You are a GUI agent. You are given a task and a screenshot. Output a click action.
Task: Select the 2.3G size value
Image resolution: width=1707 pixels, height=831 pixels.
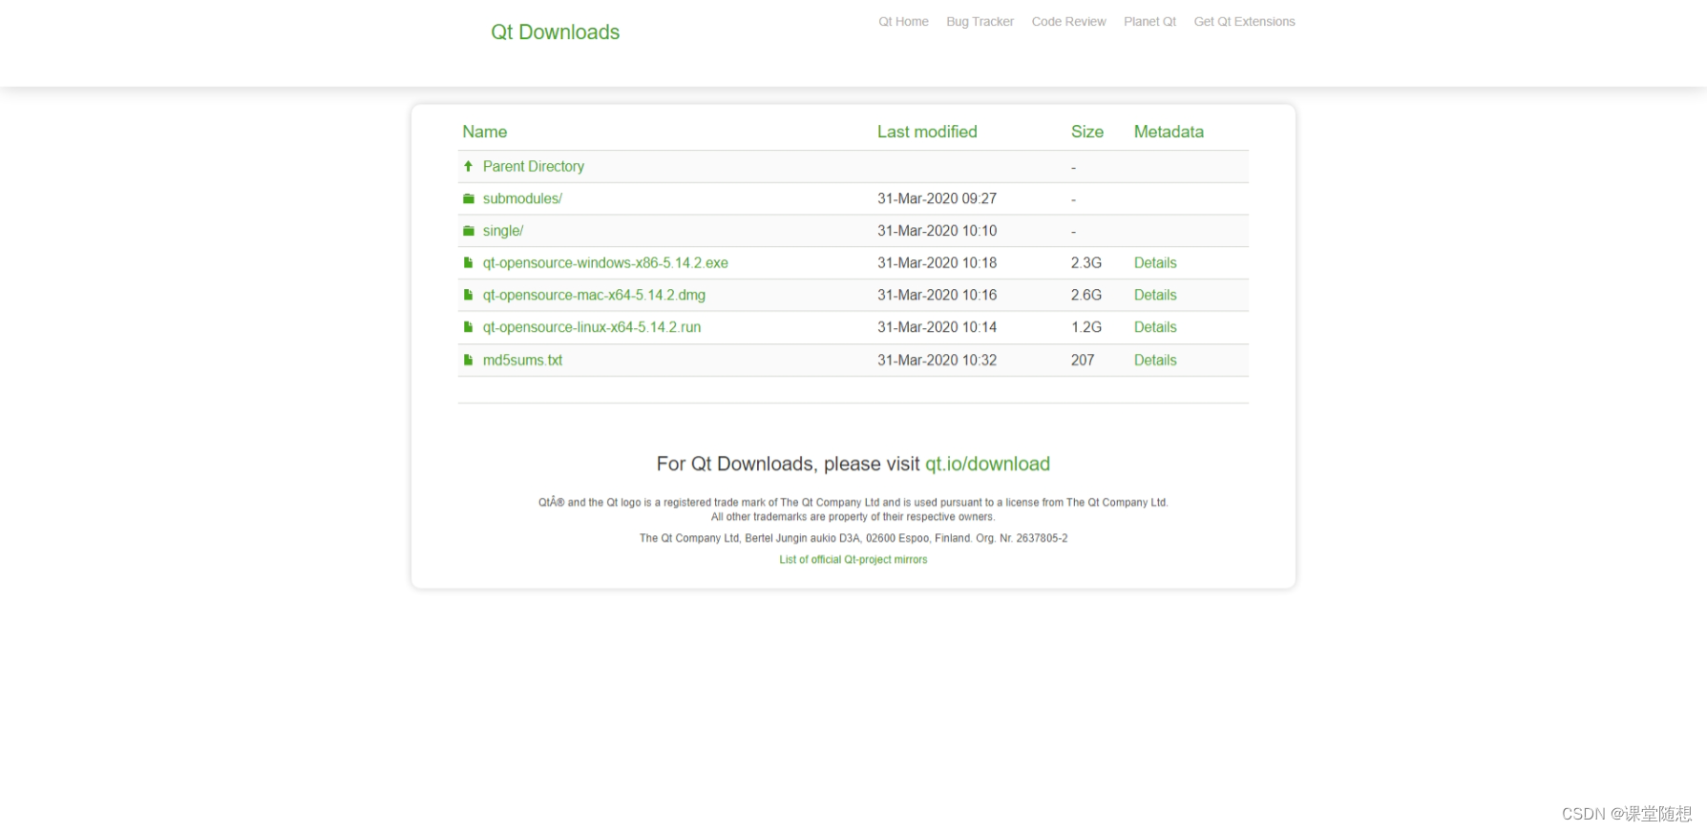[1086, 262]
